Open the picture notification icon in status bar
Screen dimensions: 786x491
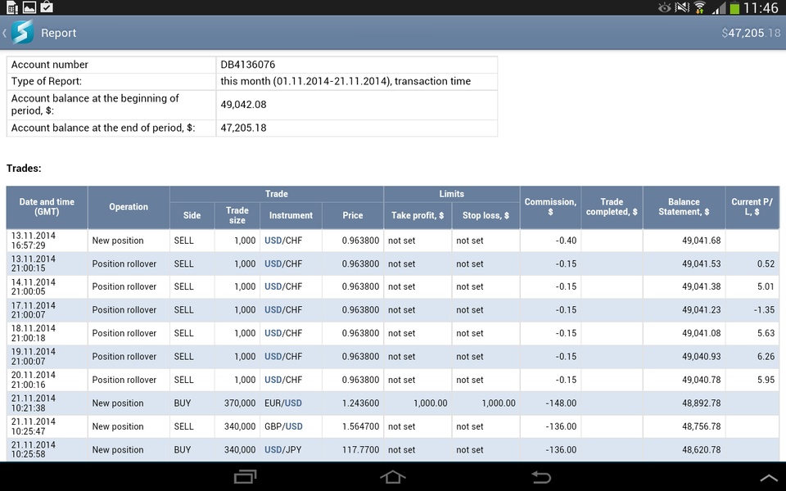coord(29,7)
